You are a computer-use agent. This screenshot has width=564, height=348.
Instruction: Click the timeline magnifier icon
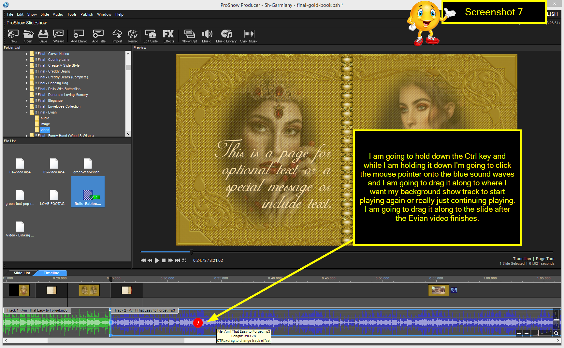[x=557, y=333]
